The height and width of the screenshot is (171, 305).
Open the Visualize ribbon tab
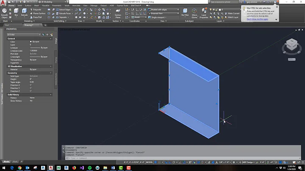tap(45, 6)
